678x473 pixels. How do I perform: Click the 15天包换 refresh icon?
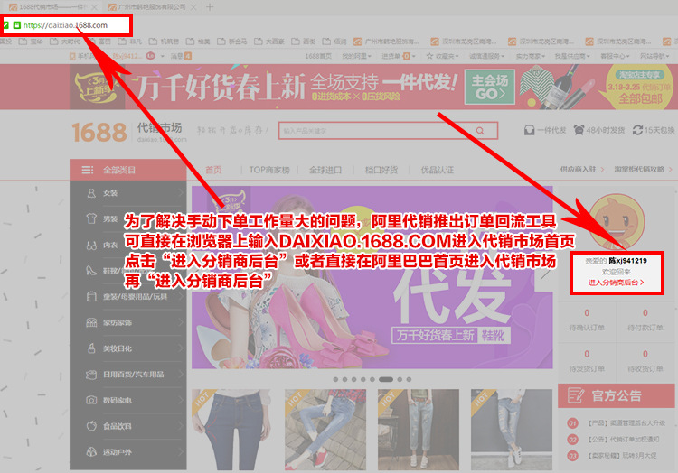tap(637, 130)
